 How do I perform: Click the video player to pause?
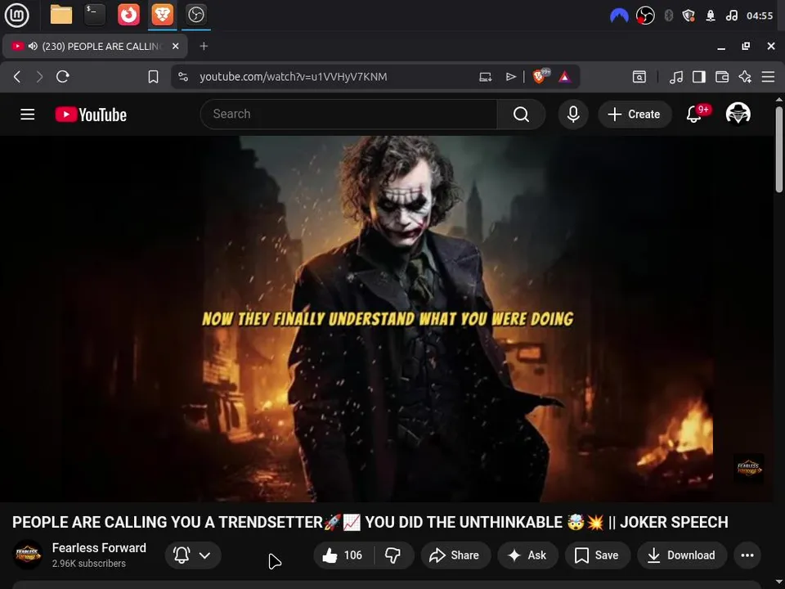click(x=386, y=318)
